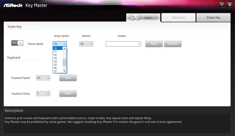Image resolution: width=235 pixels, height=136 pixels.
Task: Open the Game tab with gamepad icon
Action: tap(143, 18)
